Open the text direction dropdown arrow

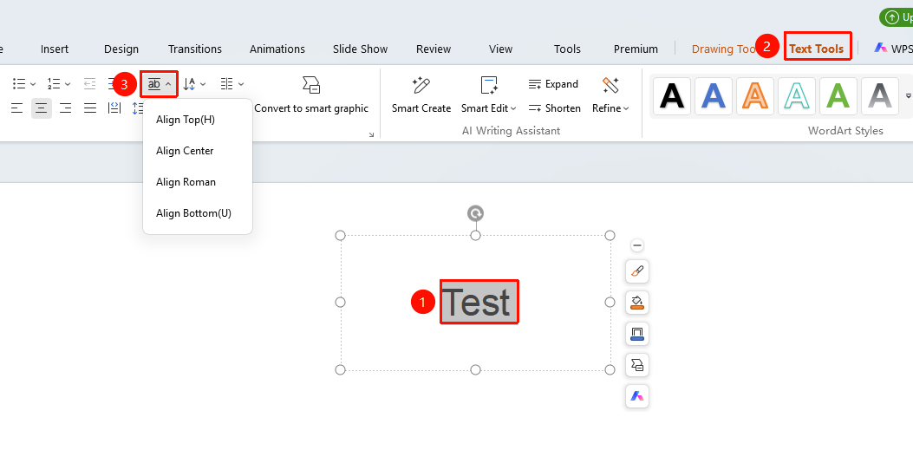pyautogui.click(x=203, y=84)
